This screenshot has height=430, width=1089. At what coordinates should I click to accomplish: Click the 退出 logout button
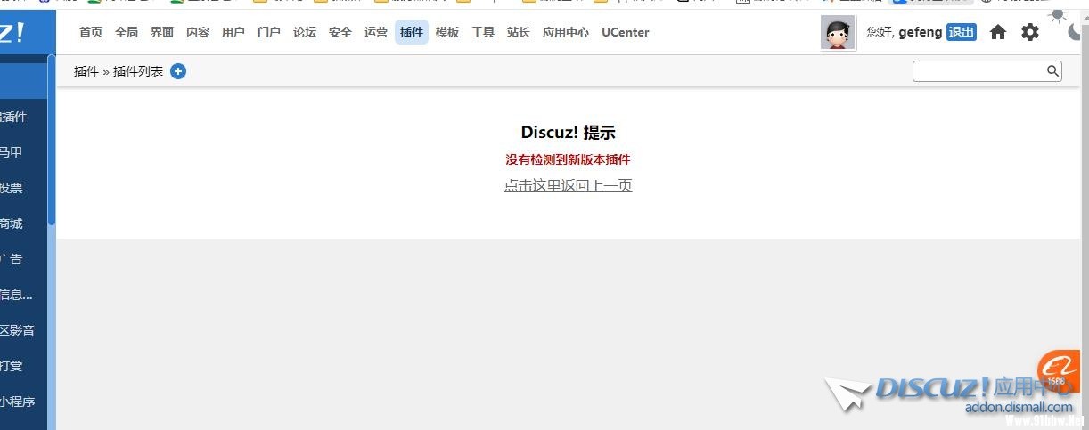(x=962, y=32)
